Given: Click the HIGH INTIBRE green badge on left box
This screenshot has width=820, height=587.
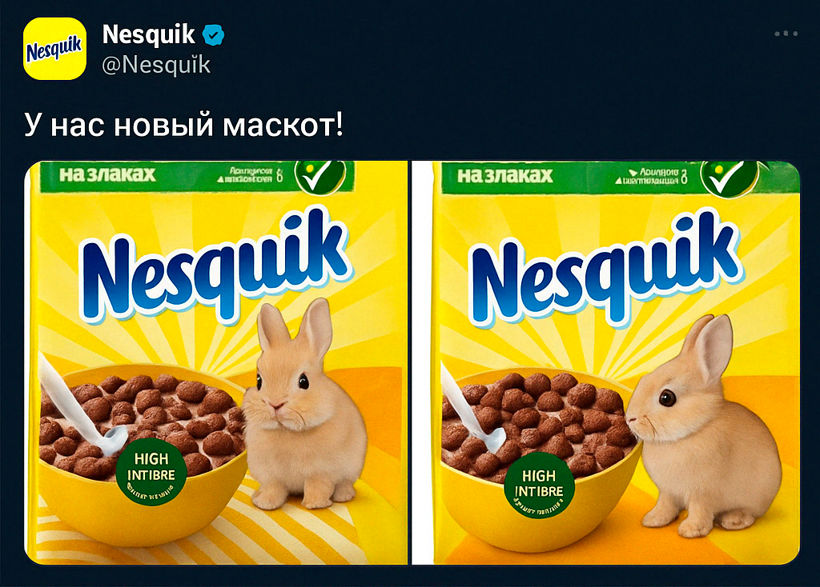Looking at the screenshot, I should point(151,472).
